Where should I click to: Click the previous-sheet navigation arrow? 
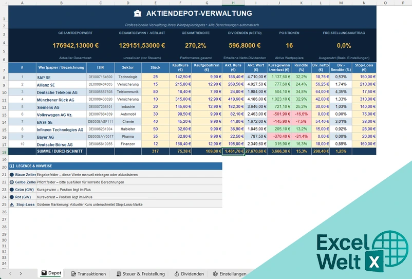[10, 274]
